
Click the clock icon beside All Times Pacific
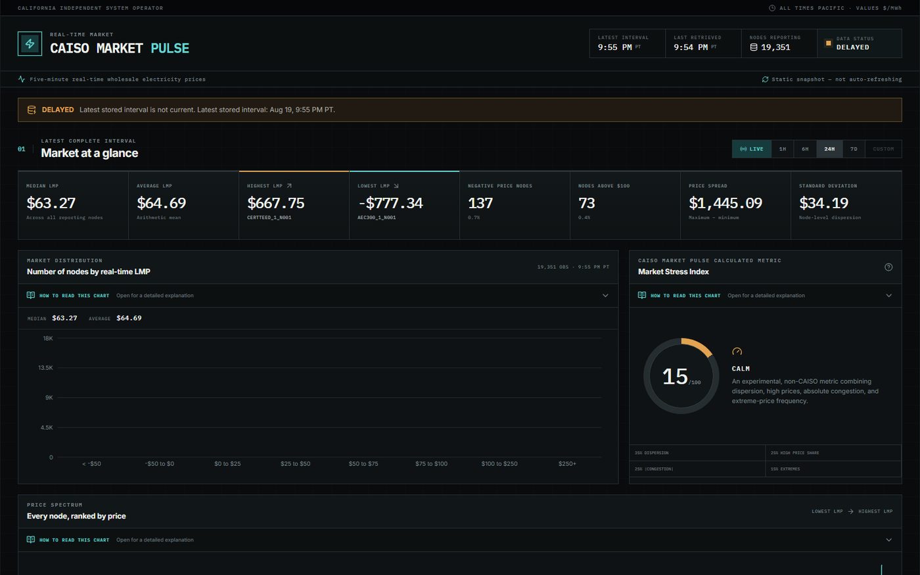click(x=772, y=8)
